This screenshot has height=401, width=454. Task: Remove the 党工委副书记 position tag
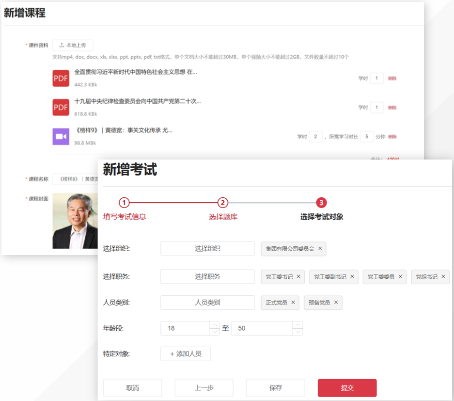[352, 277]
